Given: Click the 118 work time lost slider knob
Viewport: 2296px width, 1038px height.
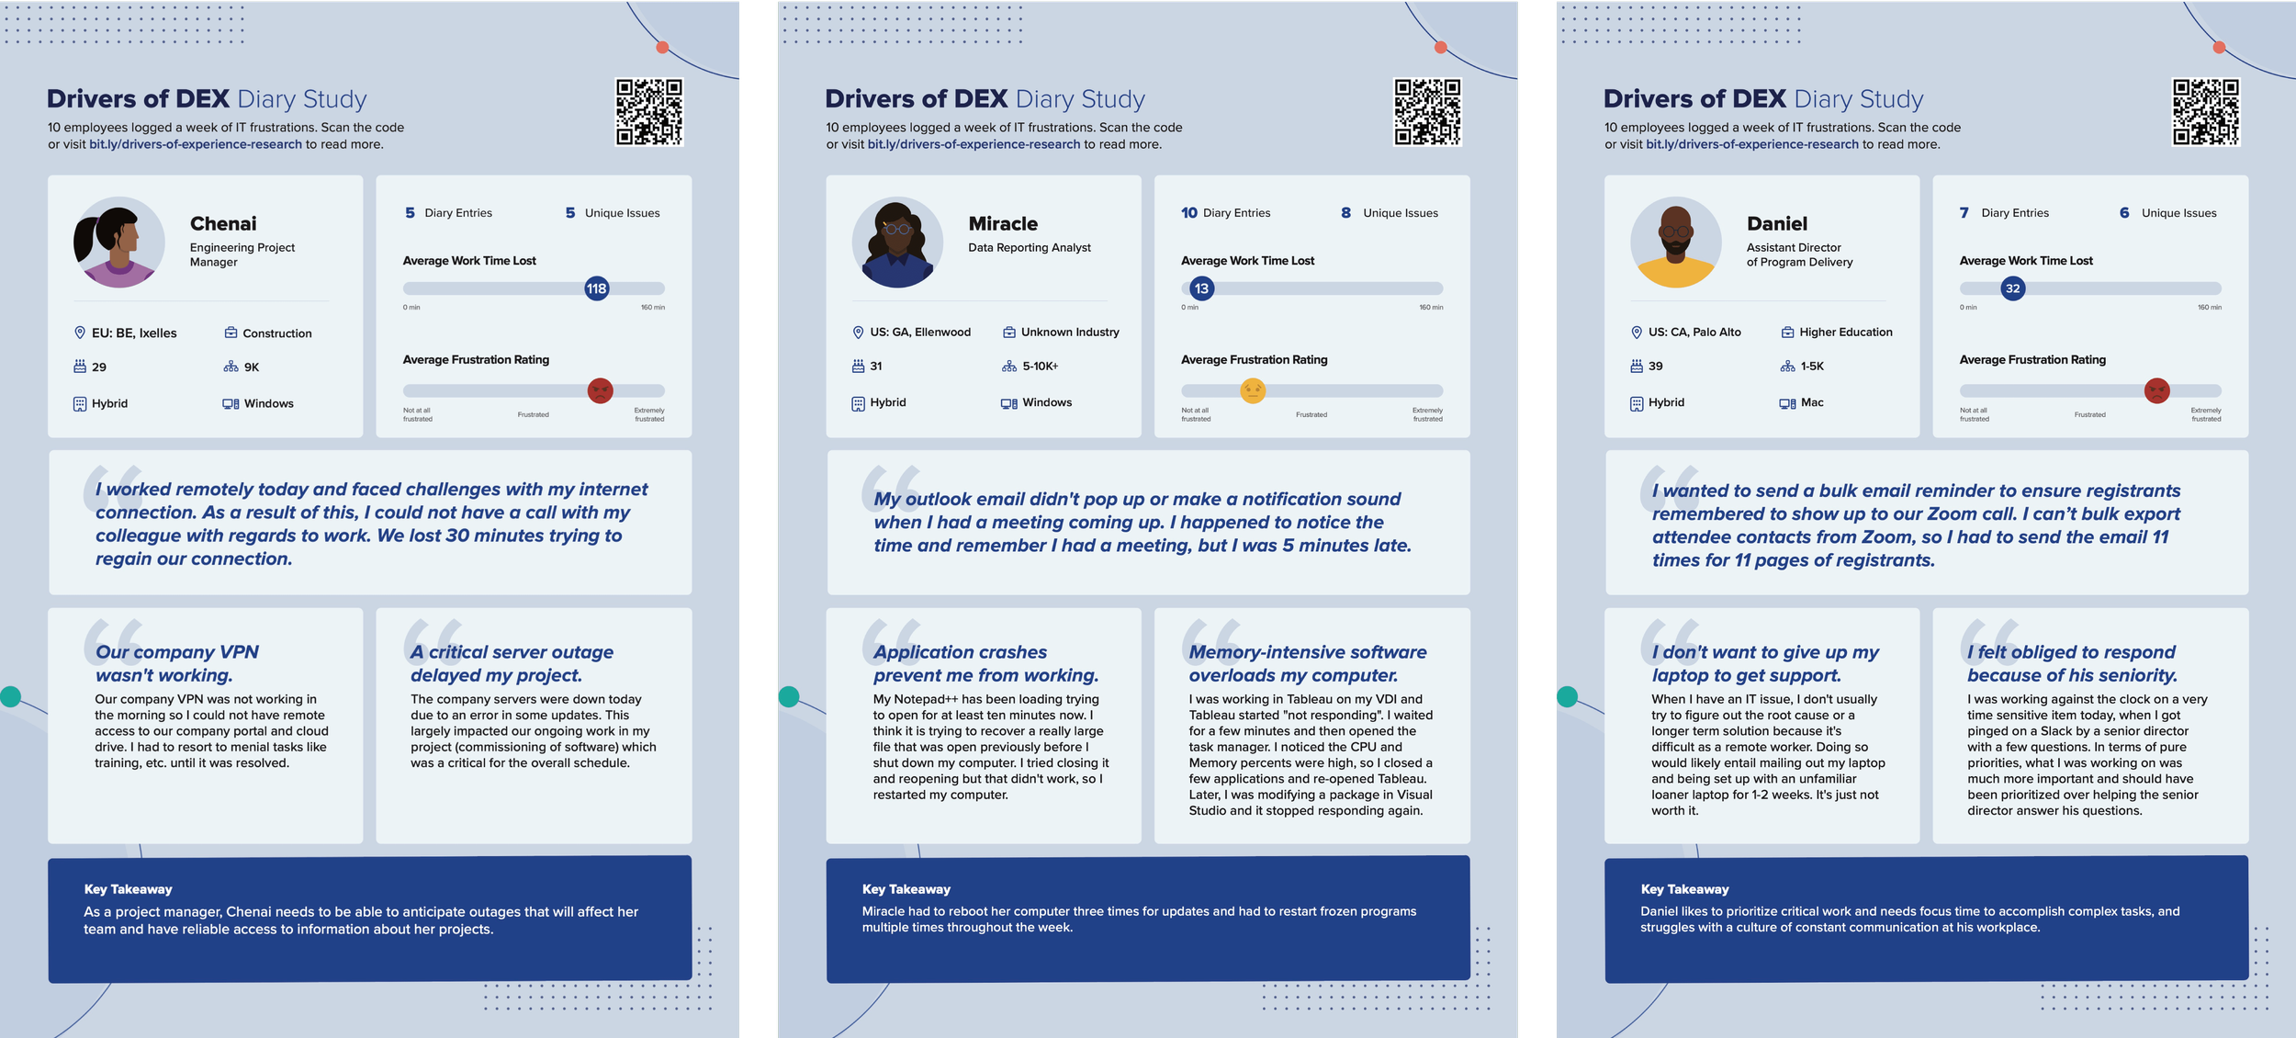Looking at the screenshot, I should 597,288.
